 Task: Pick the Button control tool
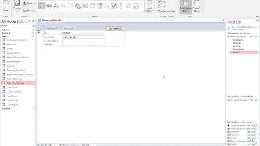coord(63,6)
